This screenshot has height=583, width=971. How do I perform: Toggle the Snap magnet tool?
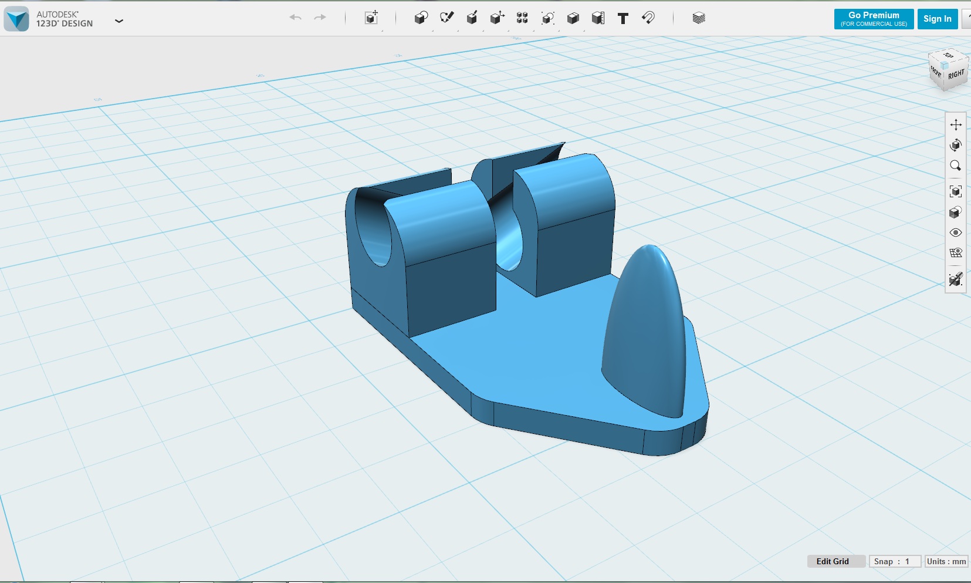point(648,18)
